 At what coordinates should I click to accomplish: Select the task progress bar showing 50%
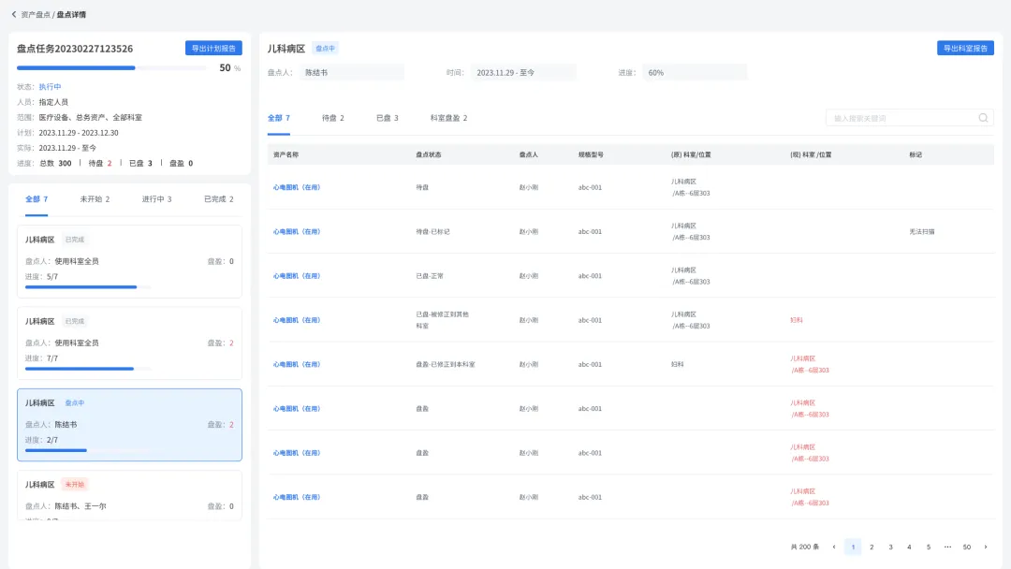pyautogui.click(x=111, y=67)
